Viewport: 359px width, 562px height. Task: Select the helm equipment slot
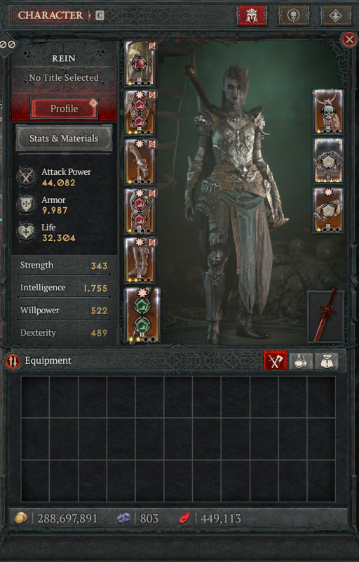(140, 63)
